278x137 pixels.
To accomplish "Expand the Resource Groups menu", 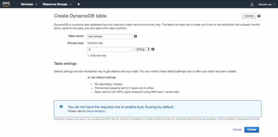I will [57, 4].
